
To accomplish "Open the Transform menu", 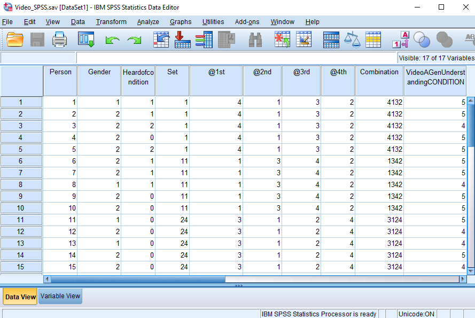I will [x=111, y=22].
